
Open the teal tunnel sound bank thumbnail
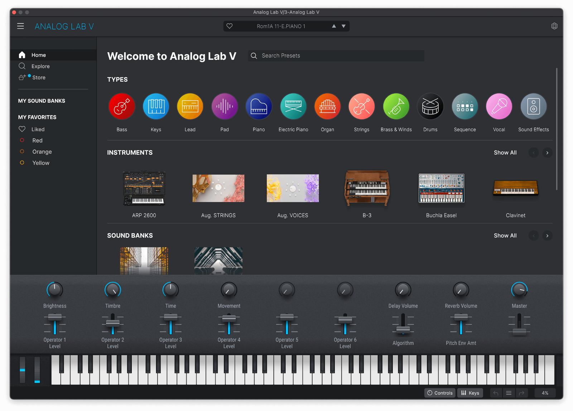(x=218, y=261)
